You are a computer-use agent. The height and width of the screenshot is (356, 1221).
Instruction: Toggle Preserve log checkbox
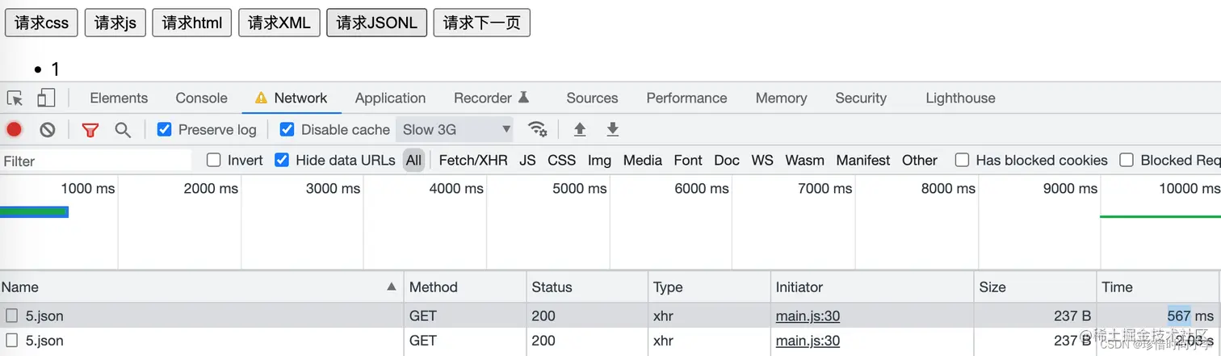pos(165,129)
